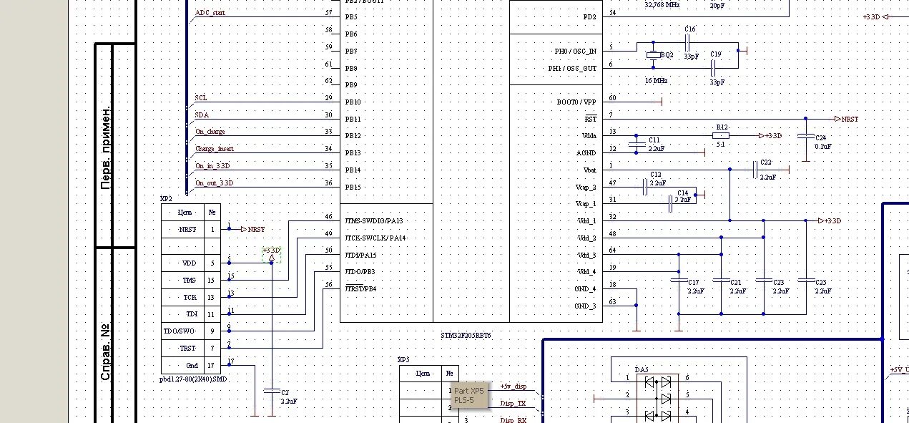Click the NRST port on RST line
The width and height of the screenshot is (909, 423).
847,119
